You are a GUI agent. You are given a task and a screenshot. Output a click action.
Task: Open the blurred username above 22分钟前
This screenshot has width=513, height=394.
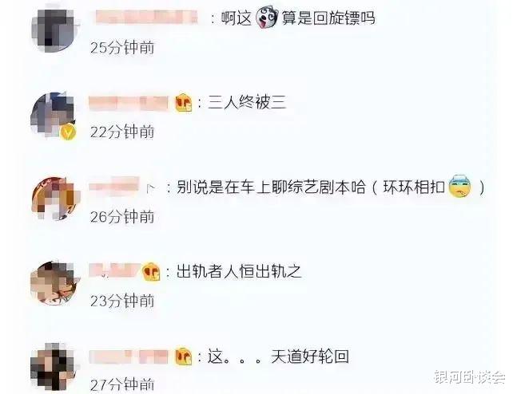pos(129,103)
